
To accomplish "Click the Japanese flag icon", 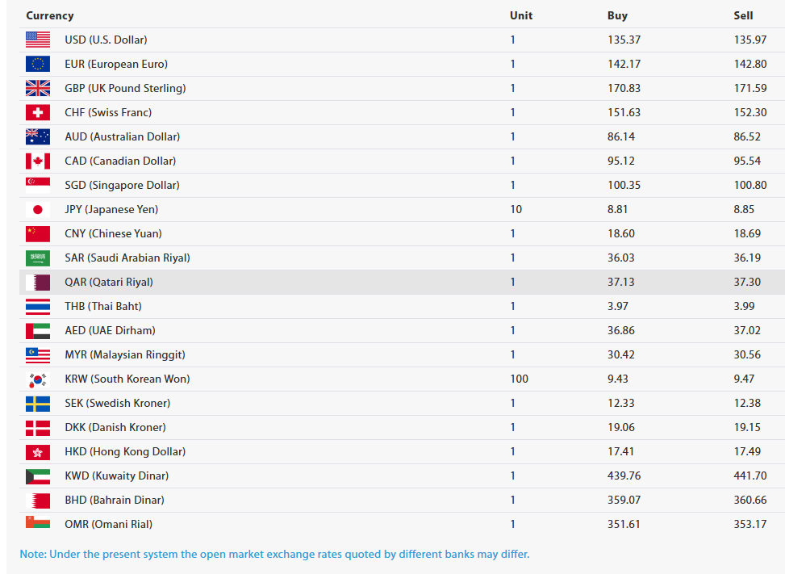I will 38,209.
